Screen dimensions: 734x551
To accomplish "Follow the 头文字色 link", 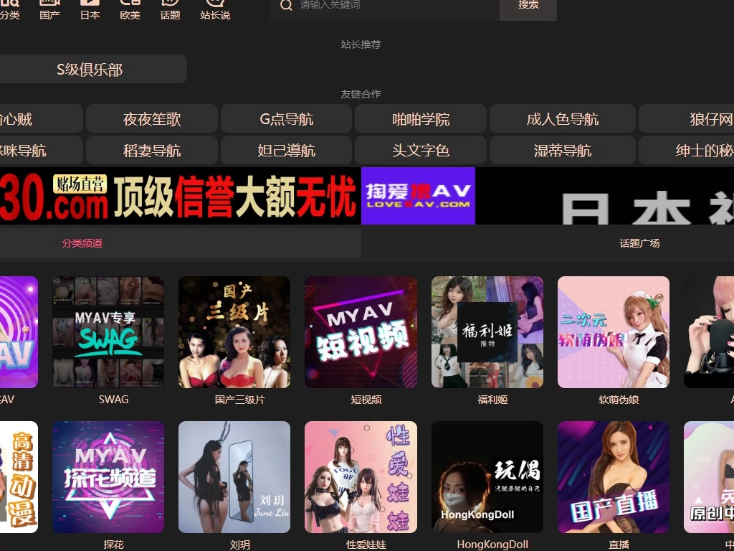I will click(421, 151).
